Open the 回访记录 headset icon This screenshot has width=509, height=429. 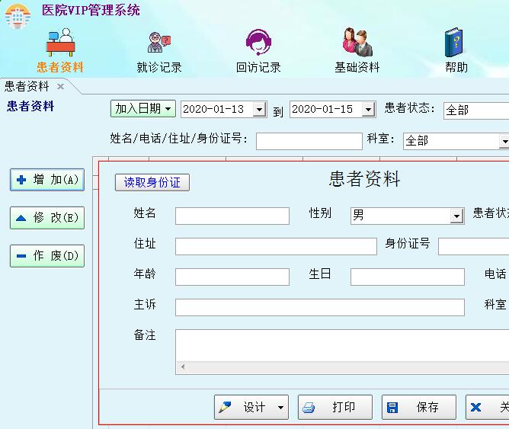point(258,42)
